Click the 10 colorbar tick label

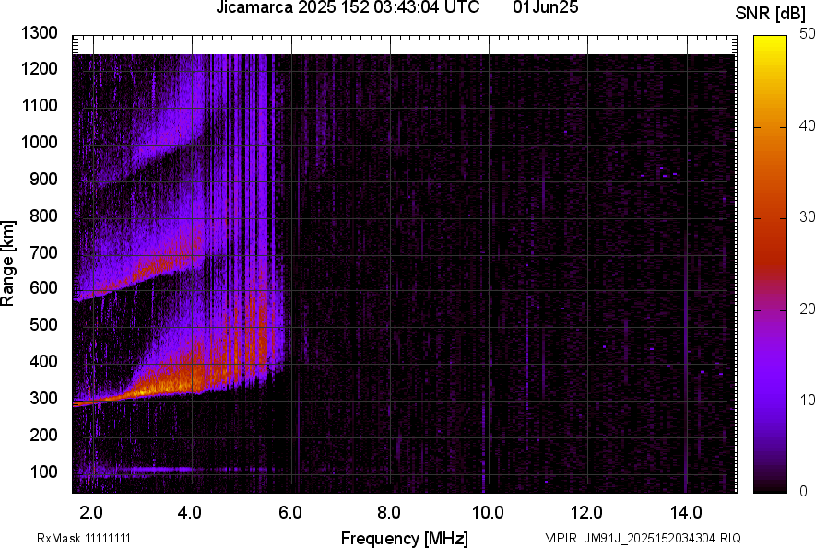coord(808,400)
